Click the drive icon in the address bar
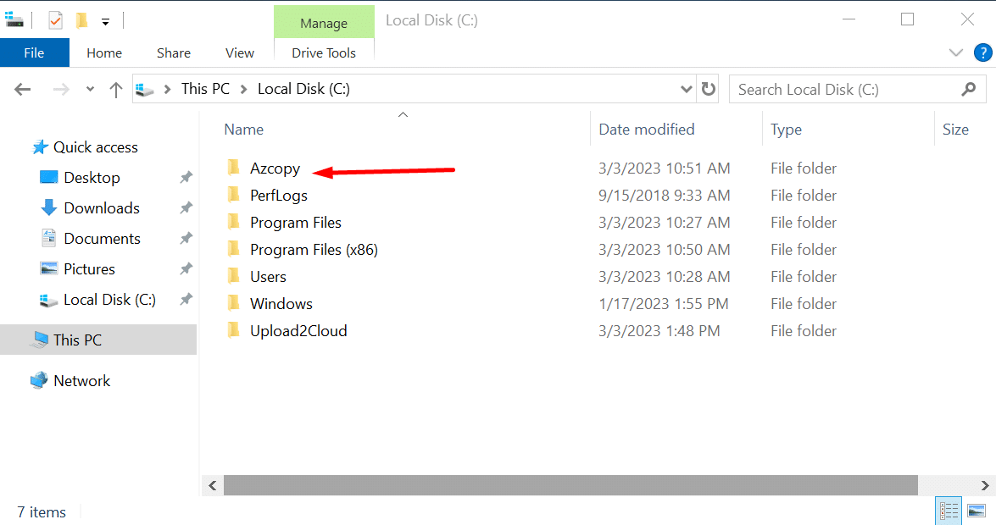The height and width of the screenshot is (525, 996). [144, 88]
